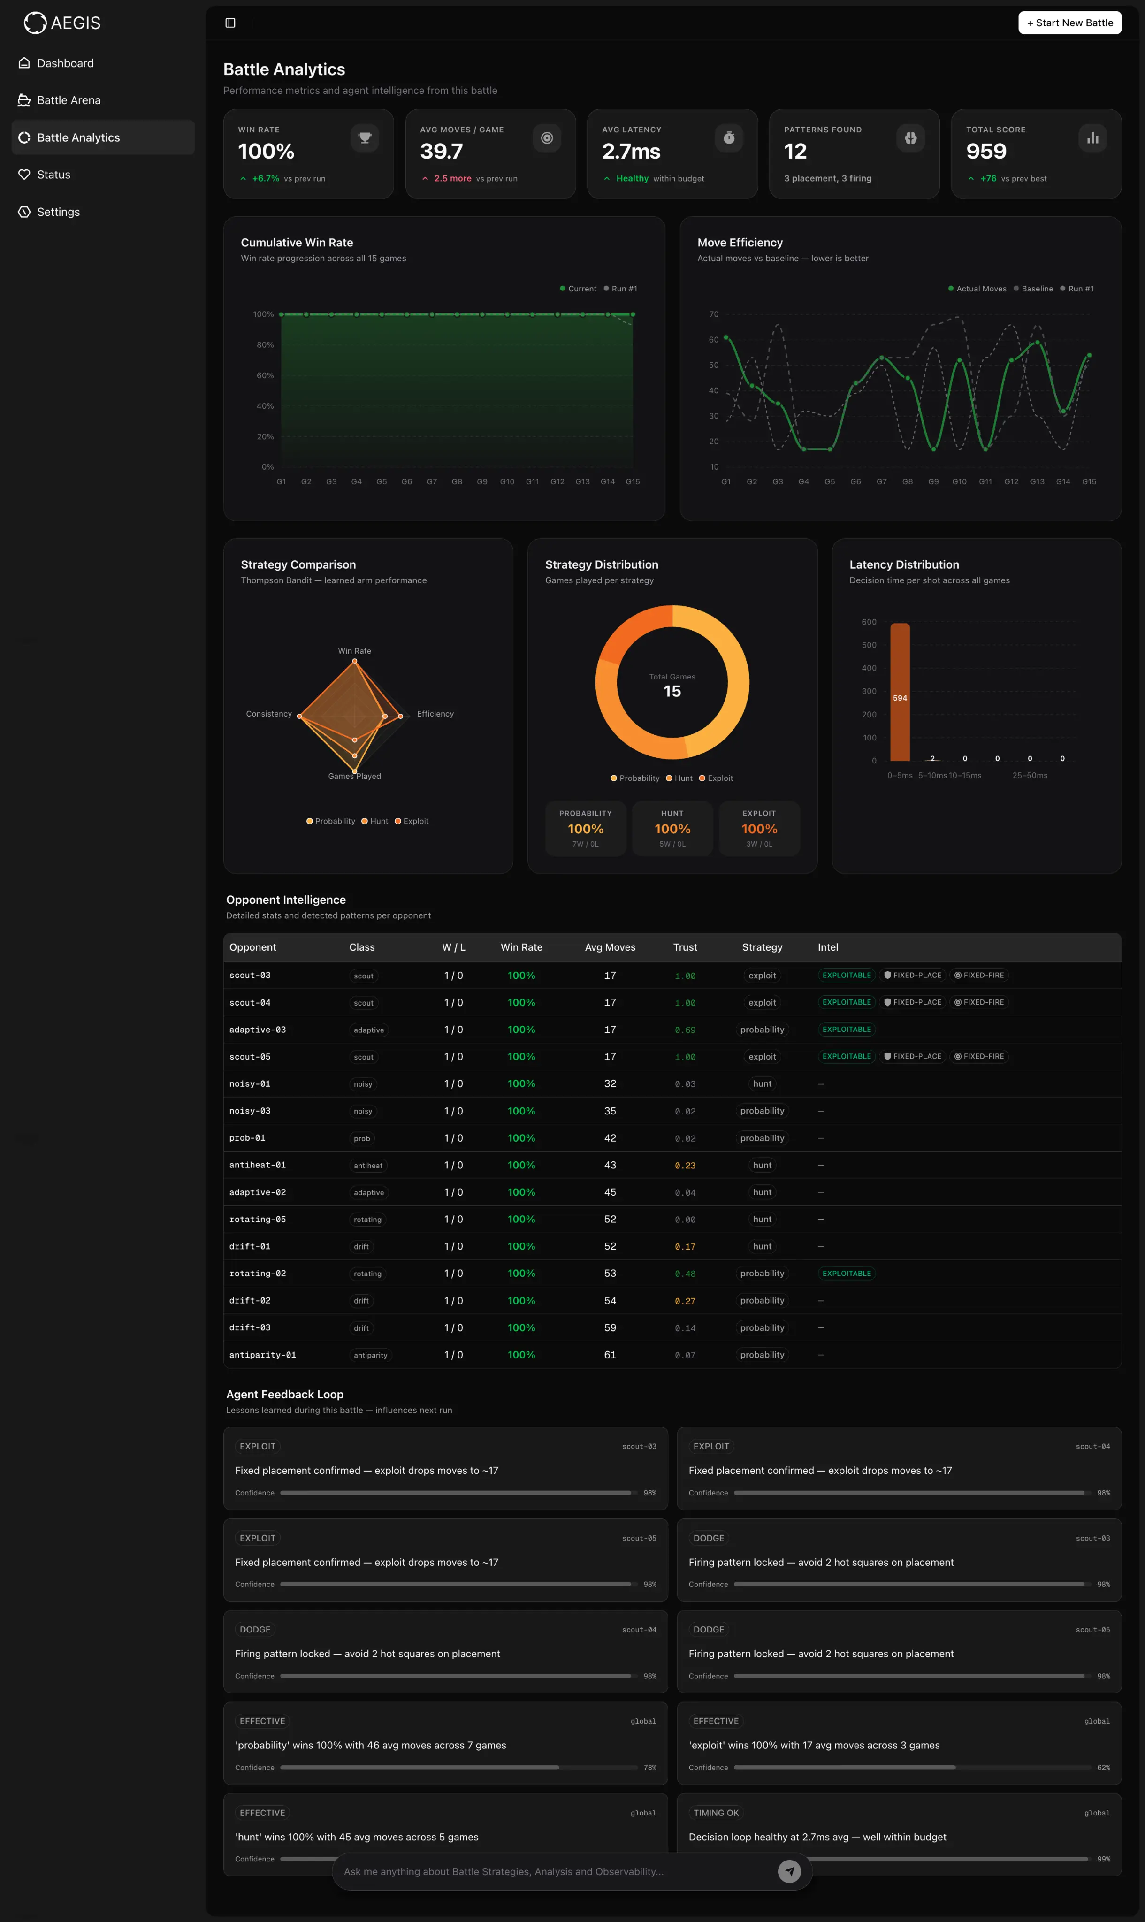
Task: Toggle Exploit legend under Strategy Comparison radar
Action: [411, 821]
